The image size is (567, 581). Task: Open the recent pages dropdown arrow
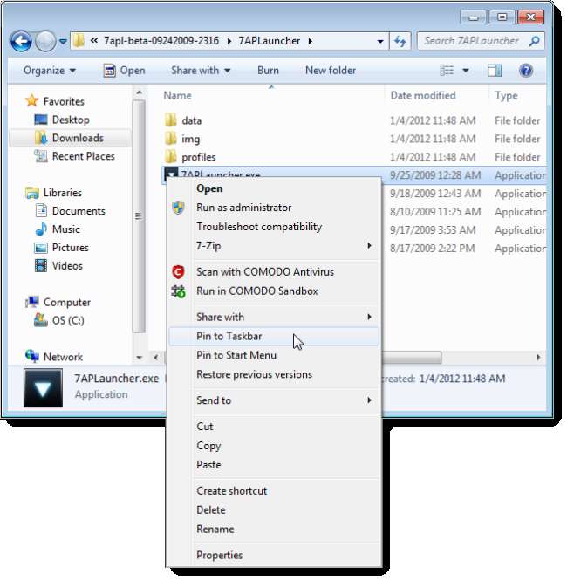pyautogui.click(x=63, y=42)
